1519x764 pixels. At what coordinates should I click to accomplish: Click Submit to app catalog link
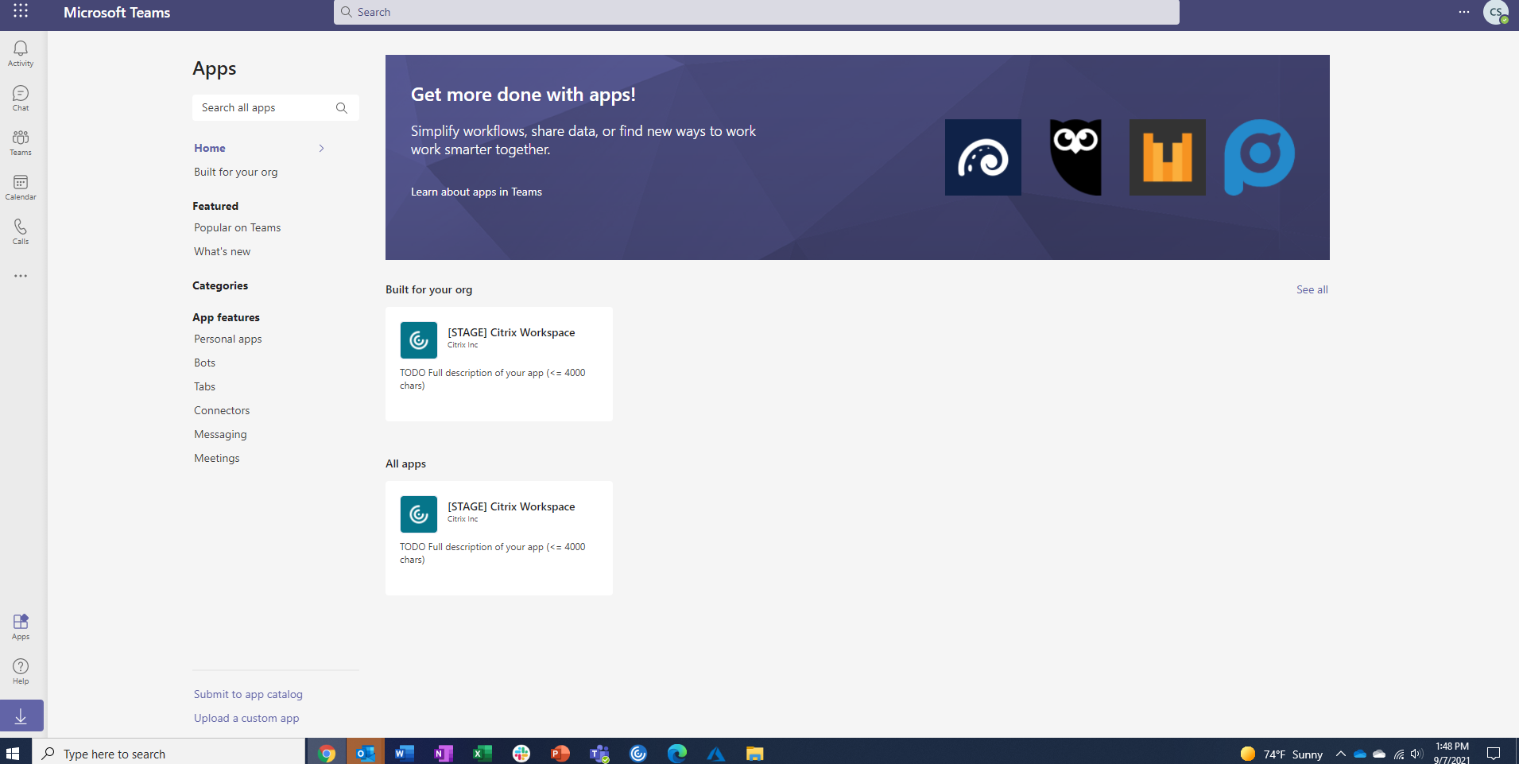click(248, 694)
